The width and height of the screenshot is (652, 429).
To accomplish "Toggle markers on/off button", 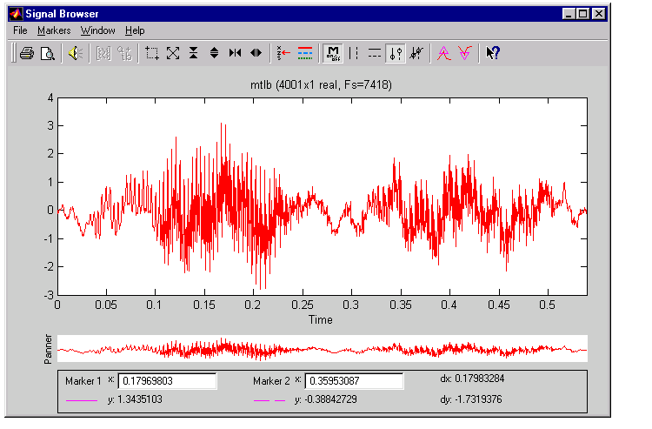I will pos(332,53).
